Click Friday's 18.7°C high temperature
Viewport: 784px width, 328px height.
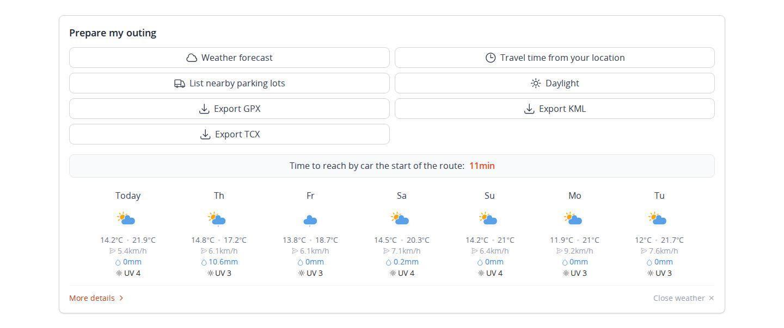point(326,240)
